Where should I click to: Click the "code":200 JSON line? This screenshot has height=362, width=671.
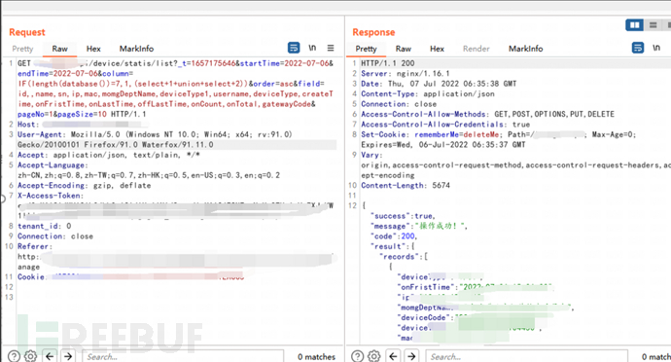pyautogui.click(x=393, y=236)
